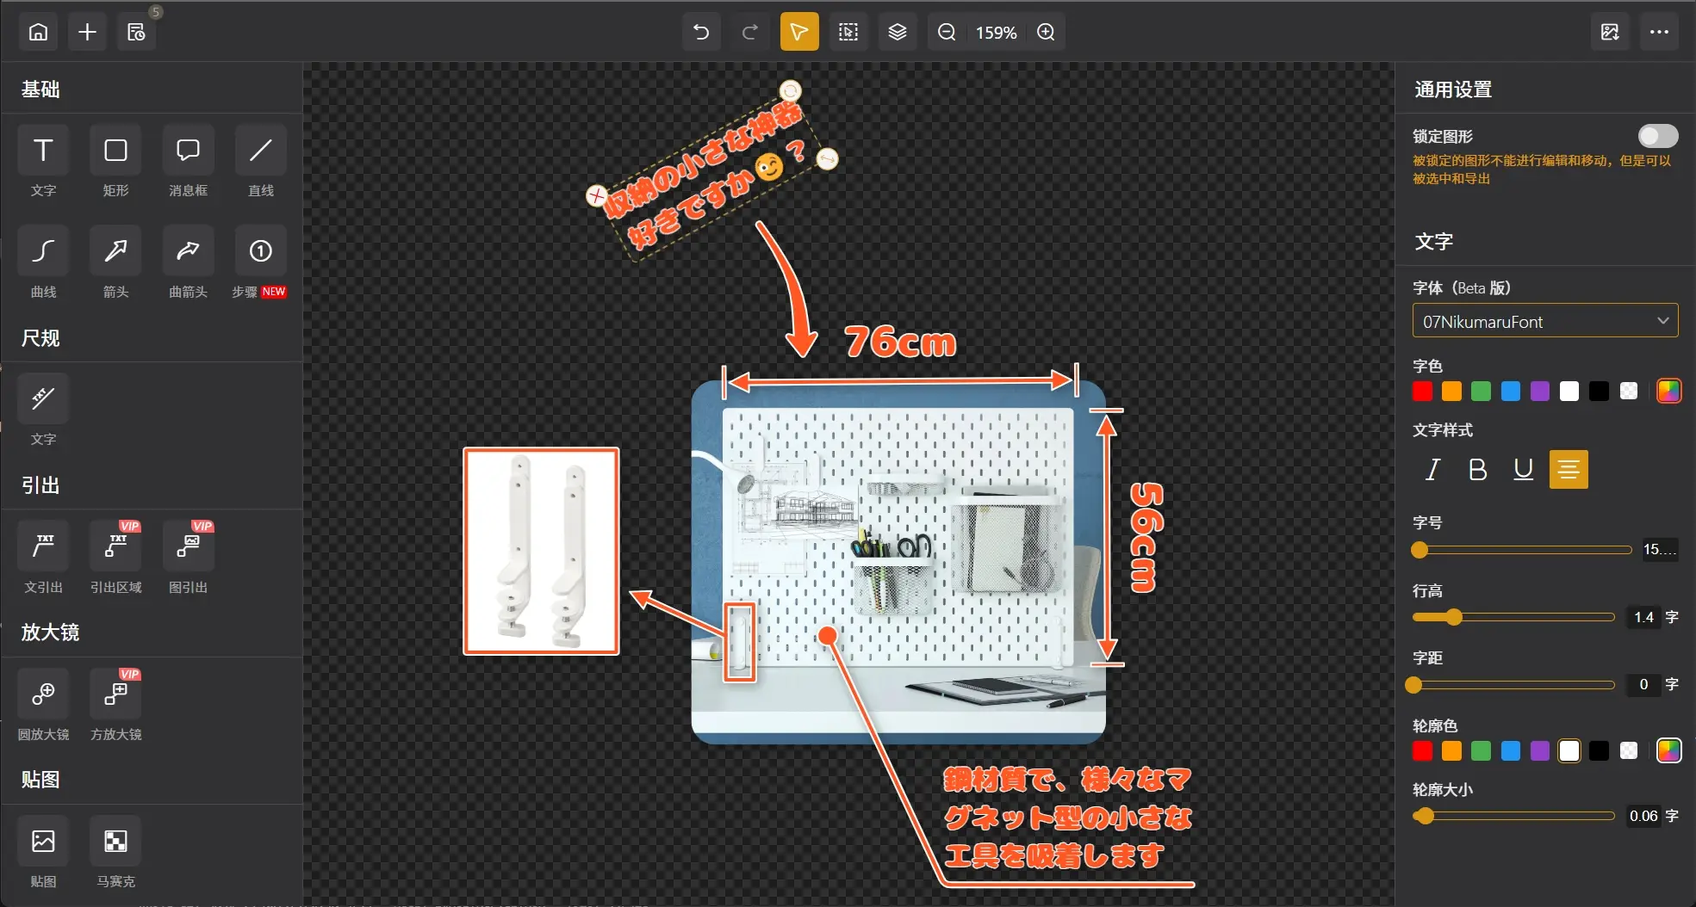Click the 字距 letter spacing slider
Screen dimensions: 1696x907
(x=1513, y=685)
